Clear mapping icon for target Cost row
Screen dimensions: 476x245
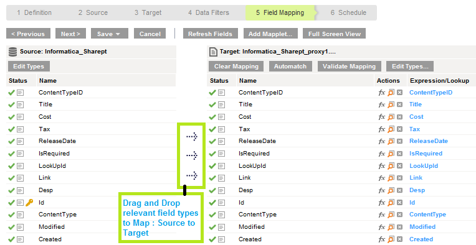click(399, 117)
